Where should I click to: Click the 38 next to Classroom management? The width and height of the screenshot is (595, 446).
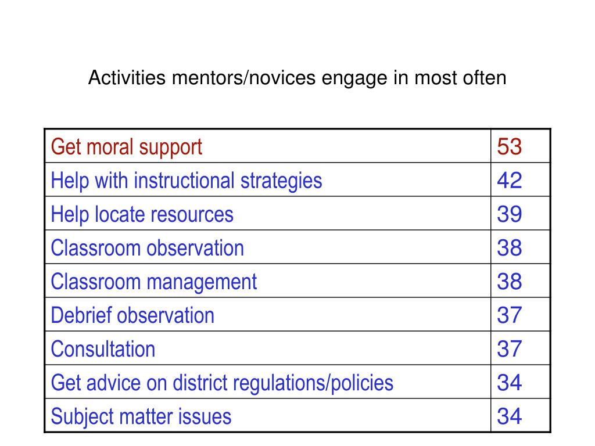click(509, 282)
